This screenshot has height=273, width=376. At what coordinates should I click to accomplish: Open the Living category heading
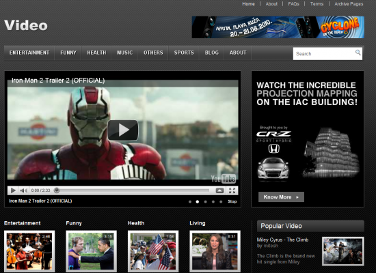[x=198, y=223]
